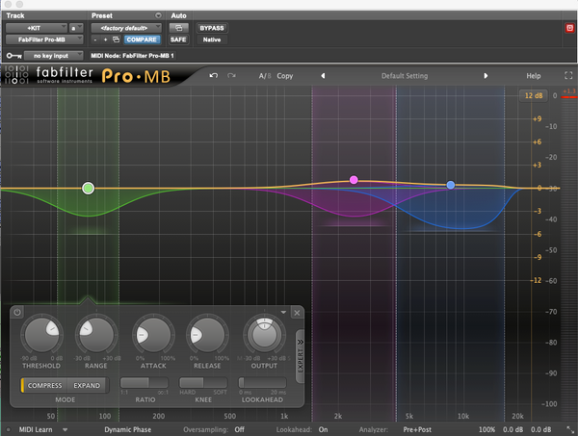Click the ATTACK knob
This screenshot has width=578, height=436.
click(x=153, y=335)
